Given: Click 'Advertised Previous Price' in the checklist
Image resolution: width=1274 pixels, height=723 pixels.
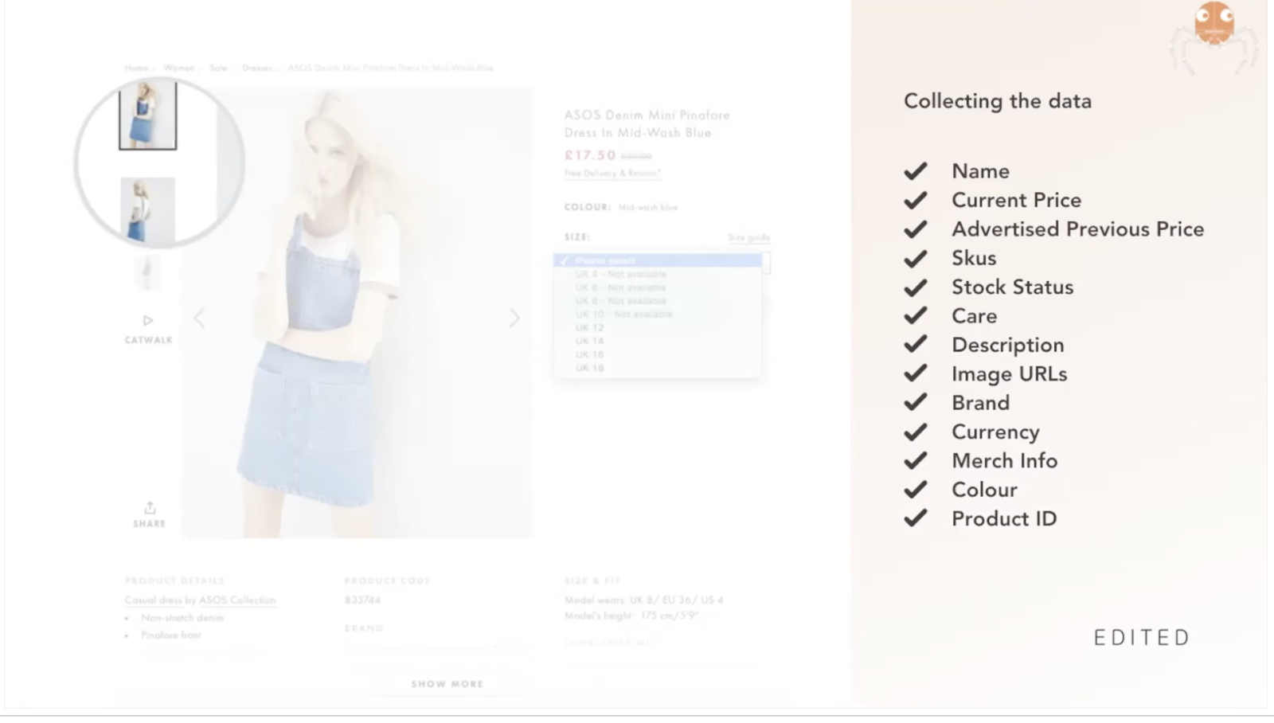Looking at the screenshot, I should click(1078, 229).
